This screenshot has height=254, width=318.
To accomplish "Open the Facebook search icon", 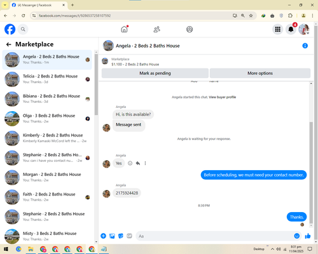I will coord(23,29).
